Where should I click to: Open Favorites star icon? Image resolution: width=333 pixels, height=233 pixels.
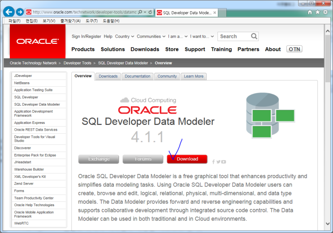317,12
